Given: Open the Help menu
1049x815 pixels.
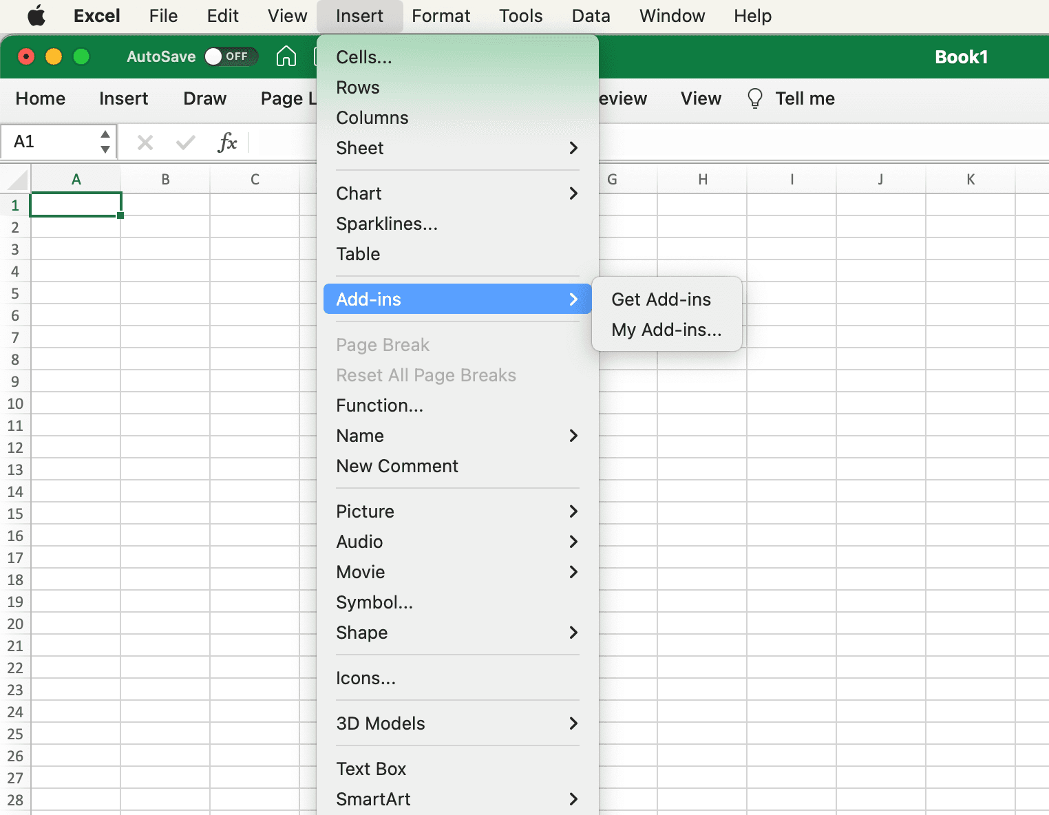Looking at the screenshot, I should 752,16.
